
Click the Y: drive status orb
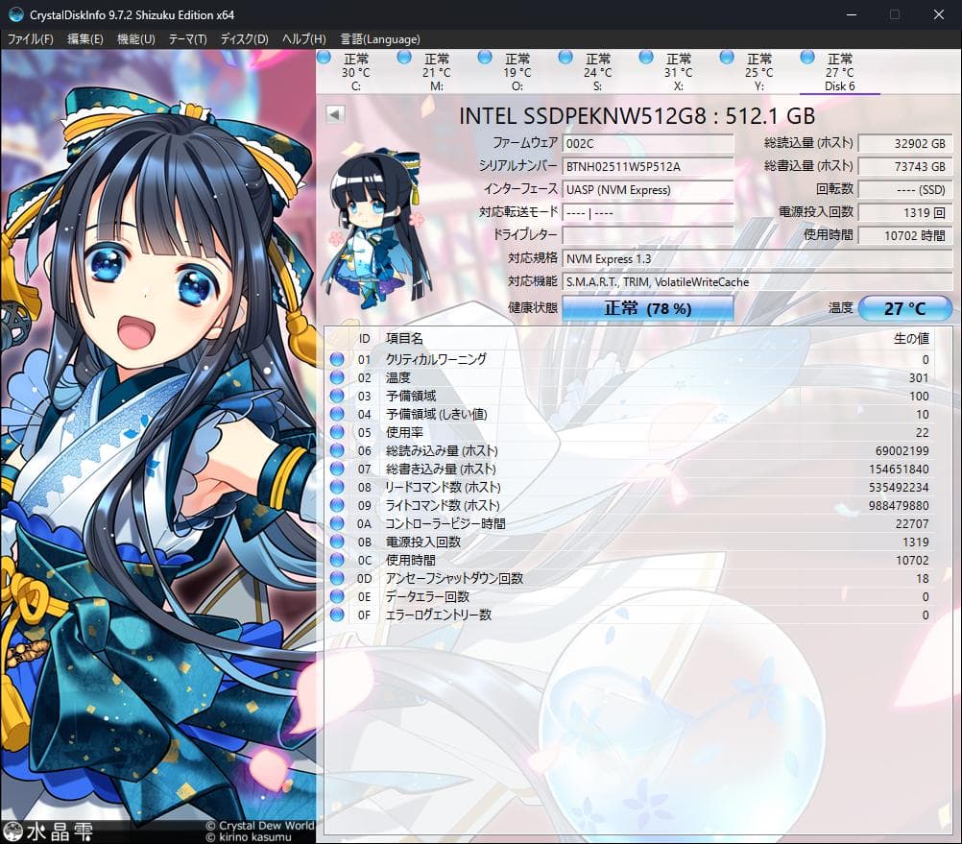click(x=727, y=58)
